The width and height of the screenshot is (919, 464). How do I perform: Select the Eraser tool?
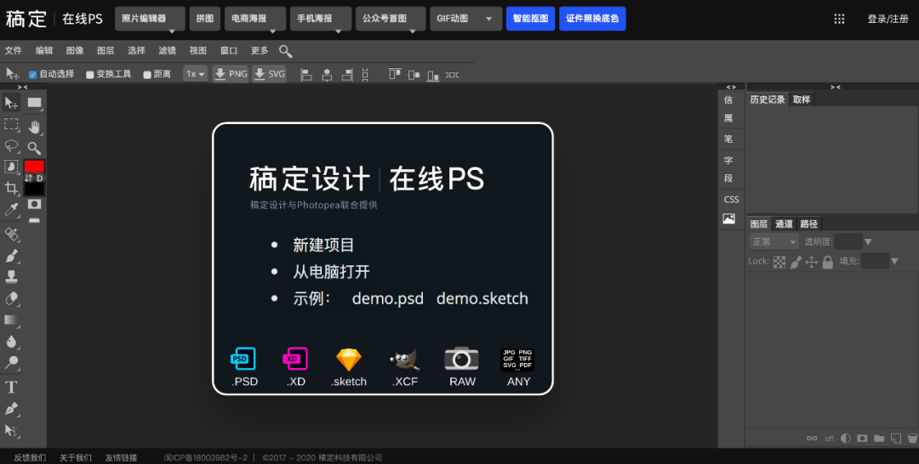click(x=11, y=298)
